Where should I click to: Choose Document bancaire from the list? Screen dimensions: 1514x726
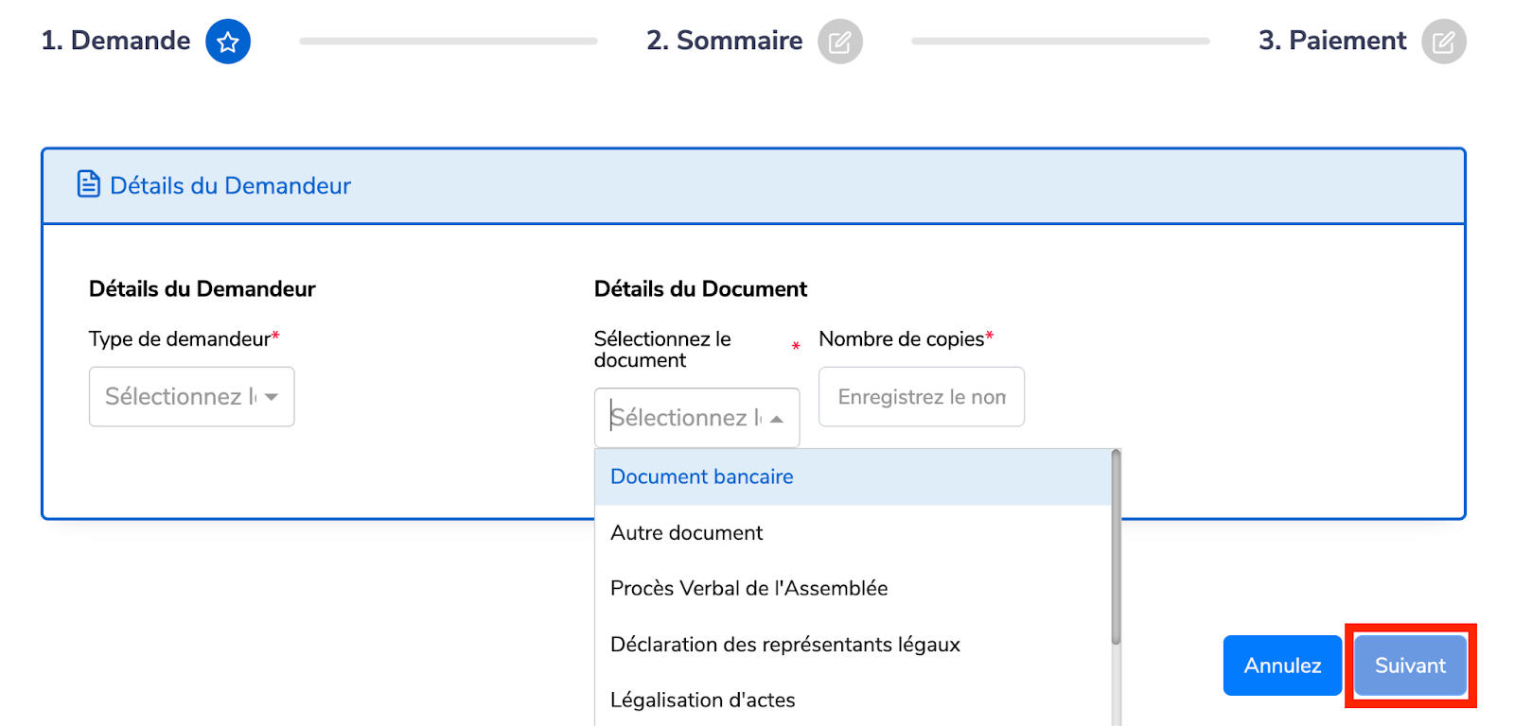(853, 476)
